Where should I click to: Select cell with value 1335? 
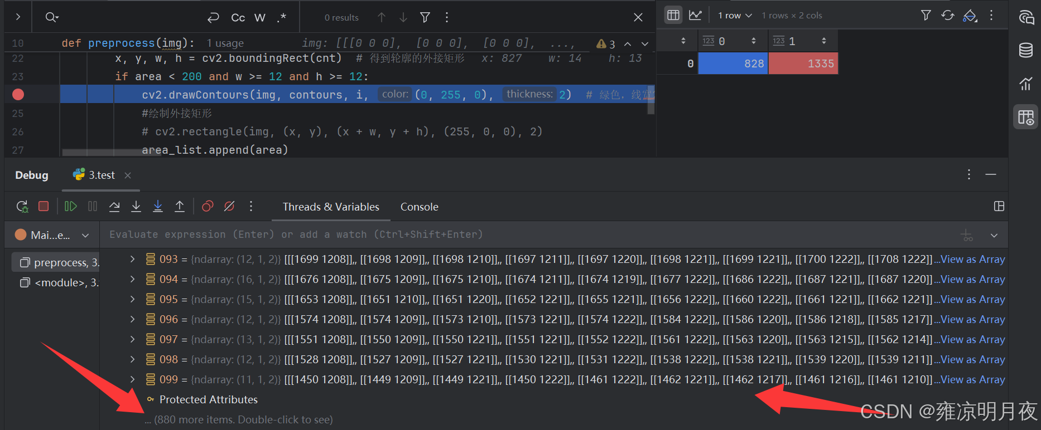tap(803, 63)
